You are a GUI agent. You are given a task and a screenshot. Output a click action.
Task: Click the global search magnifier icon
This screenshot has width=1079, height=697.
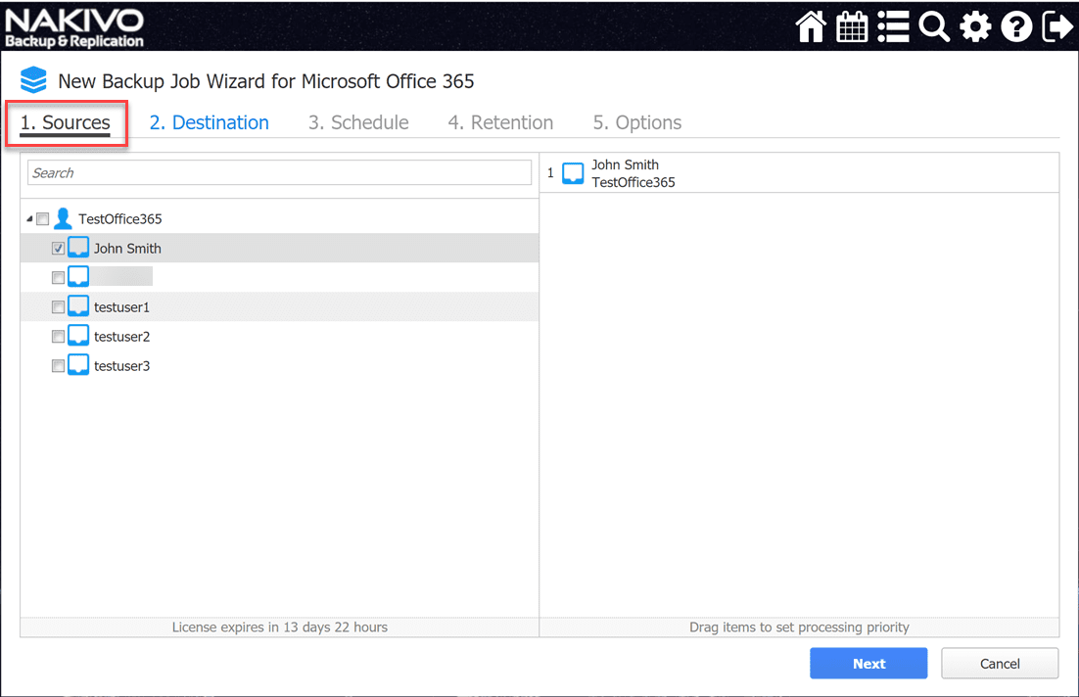pyautogui.click(x=934, y=26)
